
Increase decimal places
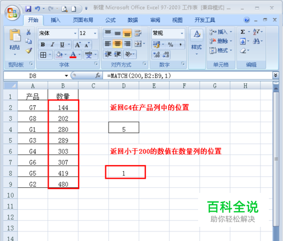tap(157, 55)
